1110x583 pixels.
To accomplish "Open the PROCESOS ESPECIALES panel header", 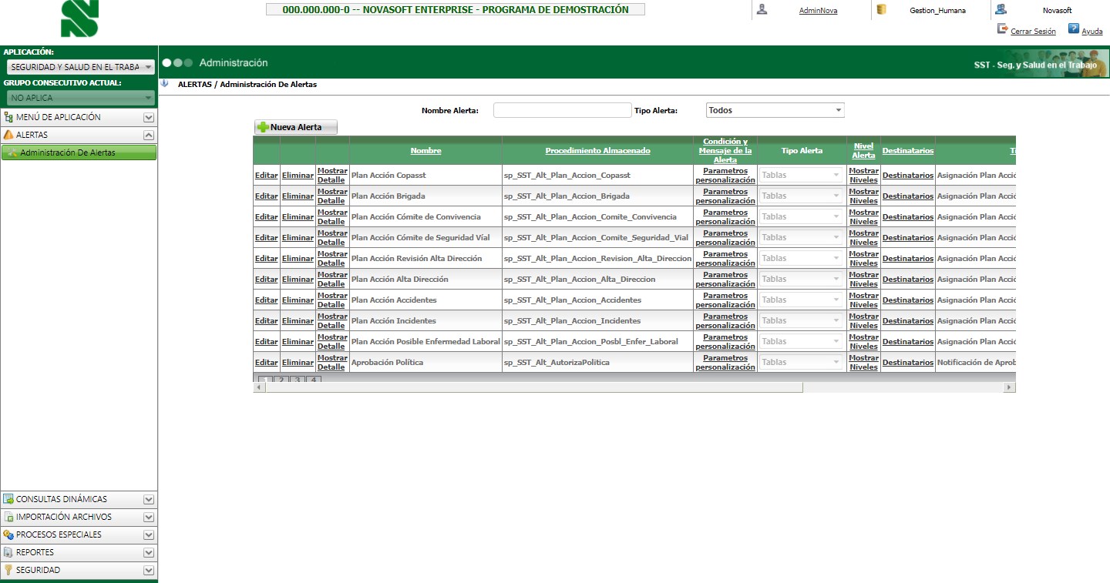I will coord(79,534).
